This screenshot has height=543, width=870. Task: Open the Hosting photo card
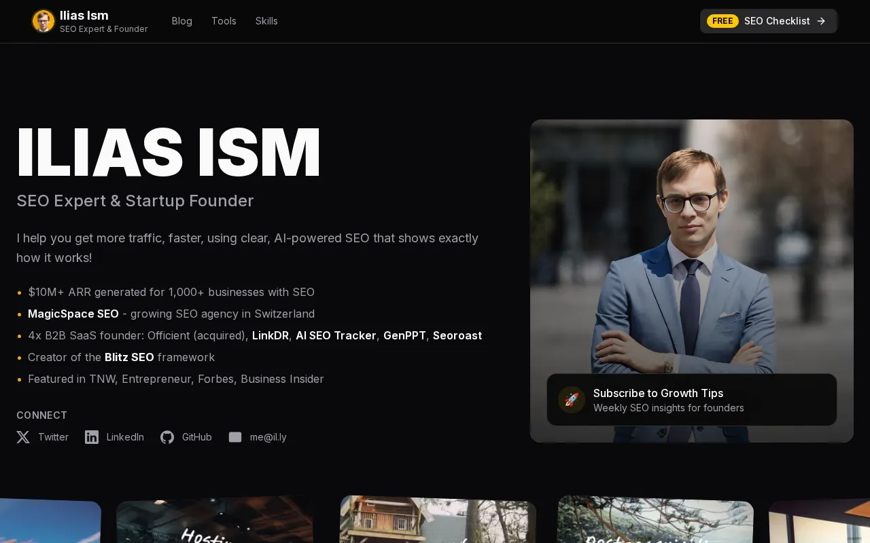pos(215,520)
